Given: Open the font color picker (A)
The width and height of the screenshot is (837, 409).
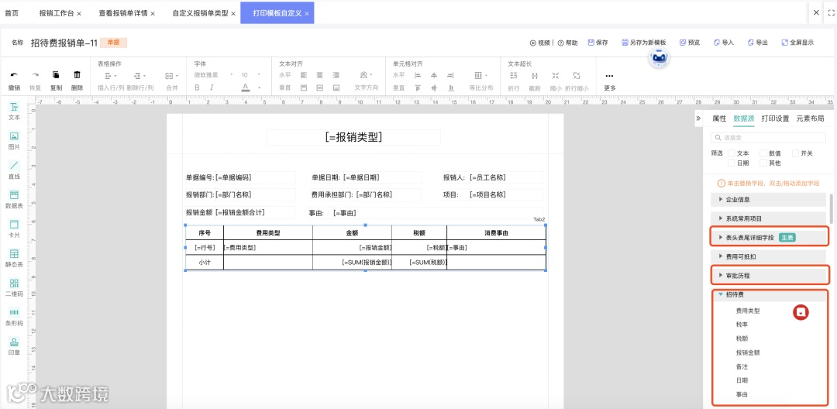Looking at the screenshot, I should click(246, 88).
